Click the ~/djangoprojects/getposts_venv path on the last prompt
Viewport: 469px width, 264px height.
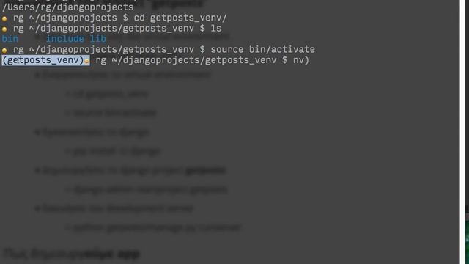194,60
